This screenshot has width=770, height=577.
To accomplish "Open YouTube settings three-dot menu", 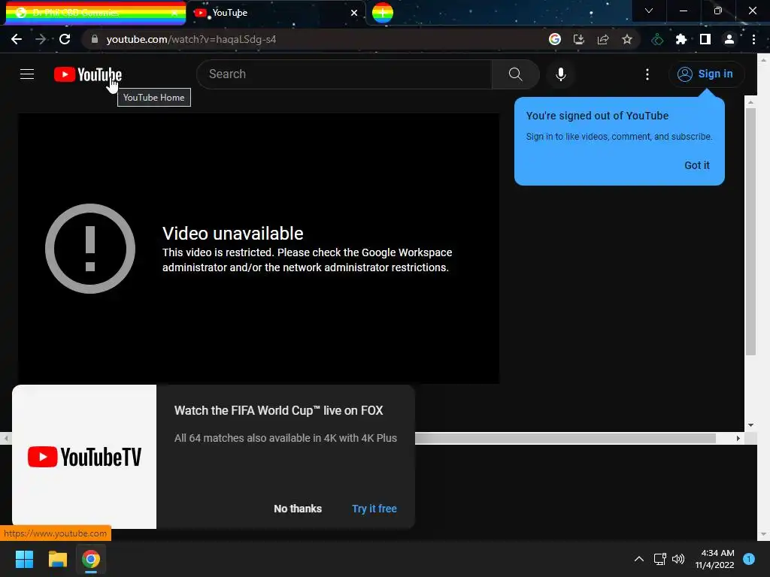I will 647,74.
